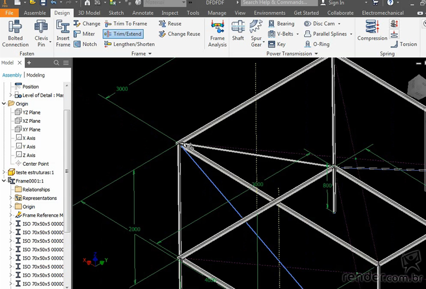Image resolution: width=426 pixels, height=289 pixels.
Task: Select the Miter frame tool
Action: coord(84,34)
